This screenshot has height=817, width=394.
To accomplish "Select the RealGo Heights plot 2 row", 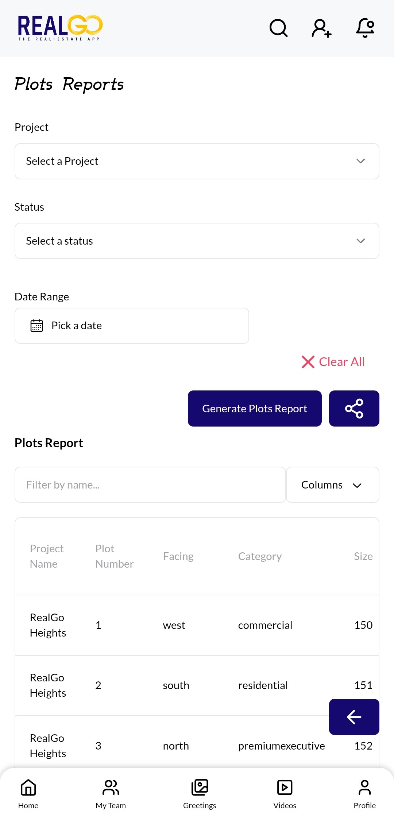I will [164, 685].
